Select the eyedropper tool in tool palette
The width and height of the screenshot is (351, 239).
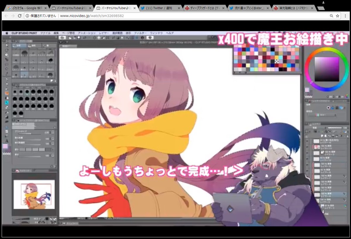(x=6, y=74)
